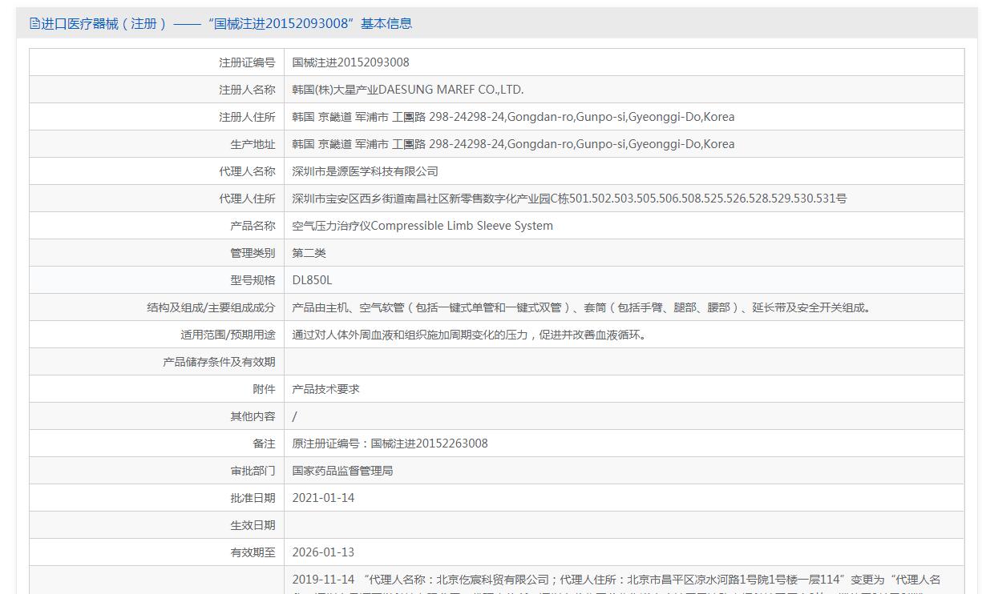Screen dimensions: 982x594
Task: Click the 结构及组成 product composition description
Action: coord(582,307)
